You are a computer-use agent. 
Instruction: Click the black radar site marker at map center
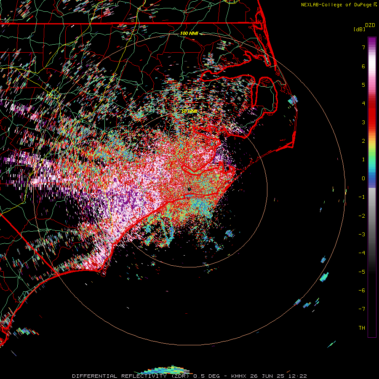coord(189,189)
